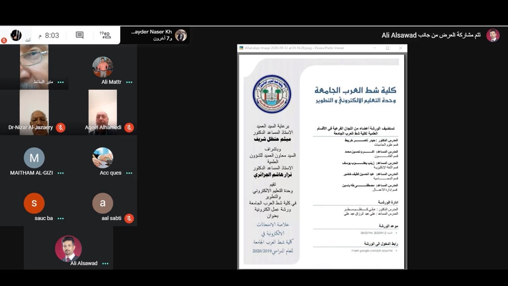This screenshot has width=508, height=286.
Task: Select Aqeel Alhamedi video tile
Action: (x=103, y=112)
